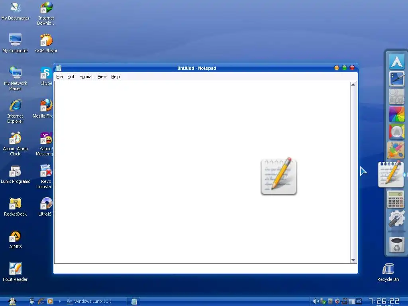This screenshot has width=408, height=306.
Task: Close Notepad with the red button
Action: 352,68
